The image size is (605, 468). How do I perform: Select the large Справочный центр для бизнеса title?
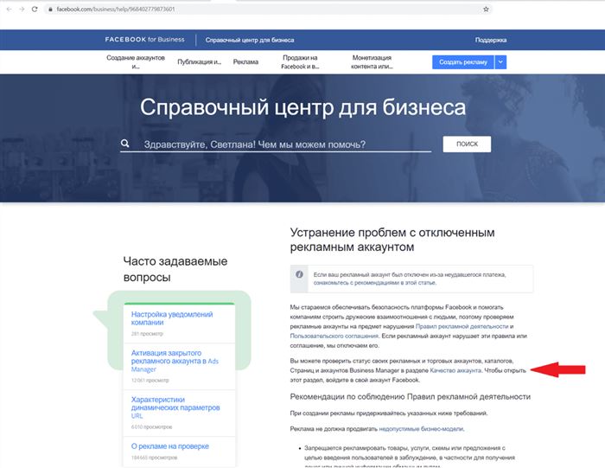point(302,107)
